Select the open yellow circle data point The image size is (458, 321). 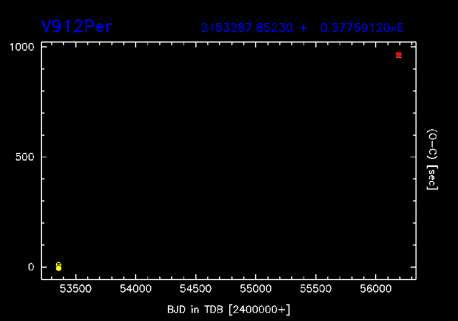(59, 264)
